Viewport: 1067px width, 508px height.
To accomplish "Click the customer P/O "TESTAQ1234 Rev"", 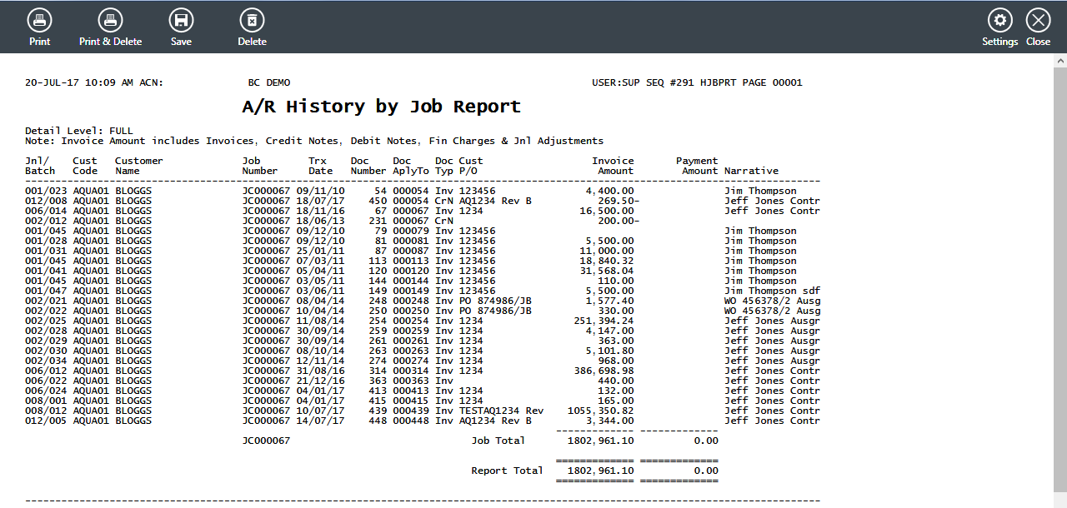I will 501,411.
